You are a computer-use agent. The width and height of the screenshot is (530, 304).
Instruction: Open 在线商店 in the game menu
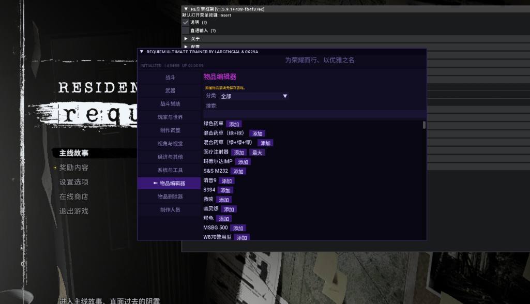point(74,197)
